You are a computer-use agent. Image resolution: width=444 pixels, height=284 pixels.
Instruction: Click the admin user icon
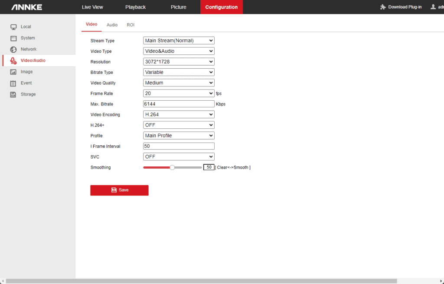(433, 7)
